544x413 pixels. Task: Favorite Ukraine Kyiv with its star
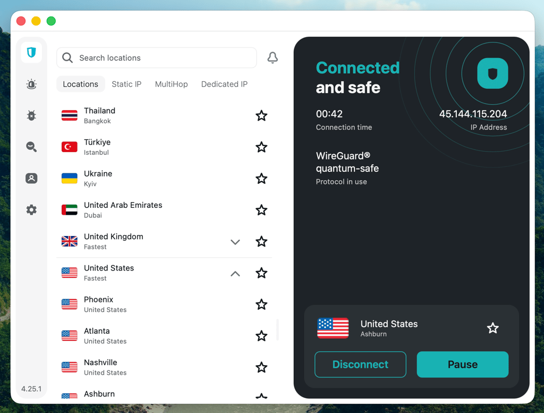coord(261,179)
